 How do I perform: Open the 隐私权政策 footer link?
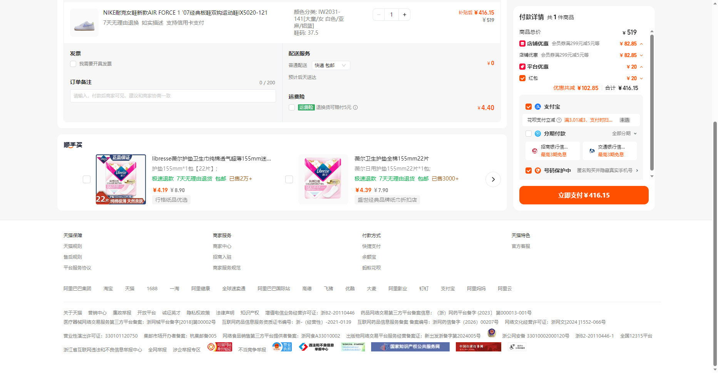click(198, 313)
